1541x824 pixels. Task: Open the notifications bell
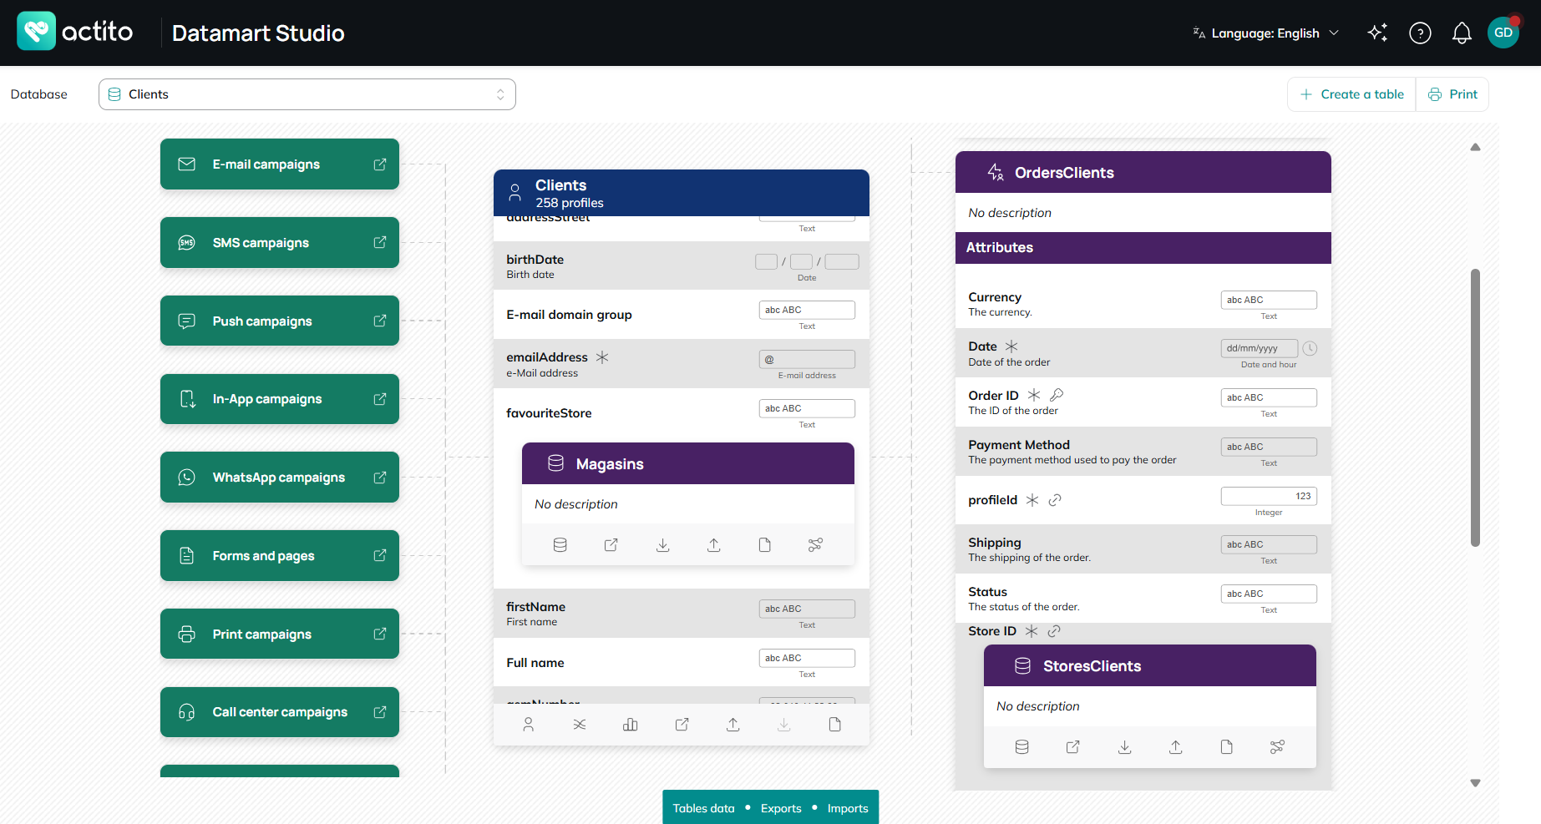pos(1462,33)
